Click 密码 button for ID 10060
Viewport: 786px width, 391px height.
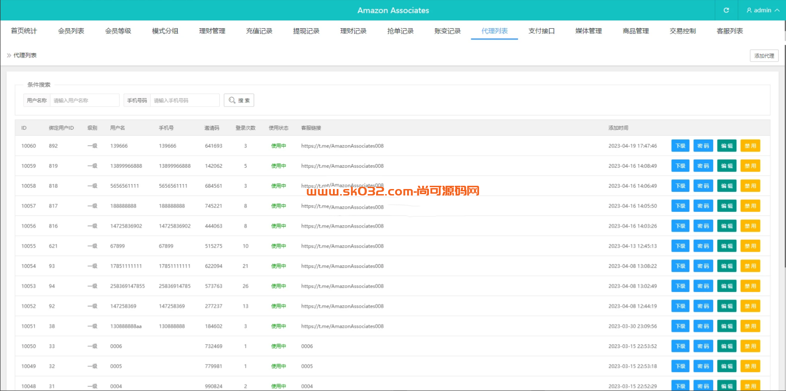click(x=703, y=146)
